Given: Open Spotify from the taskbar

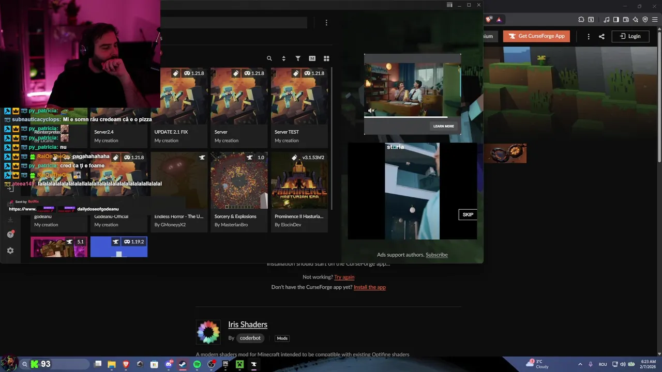Looking at the screenshot, I should [x=197, y=364].
